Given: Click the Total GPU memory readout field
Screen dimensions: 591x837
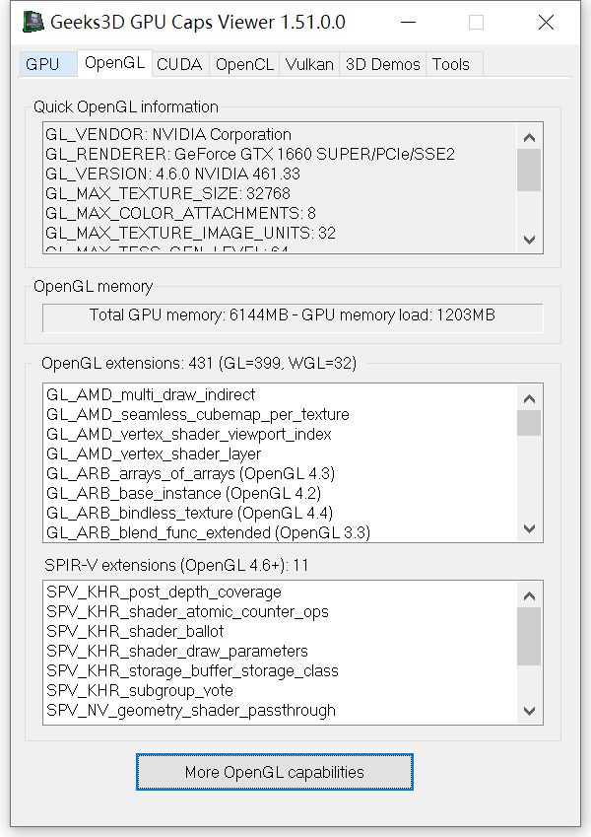Looking at the screenshot, I should (293, 317).
